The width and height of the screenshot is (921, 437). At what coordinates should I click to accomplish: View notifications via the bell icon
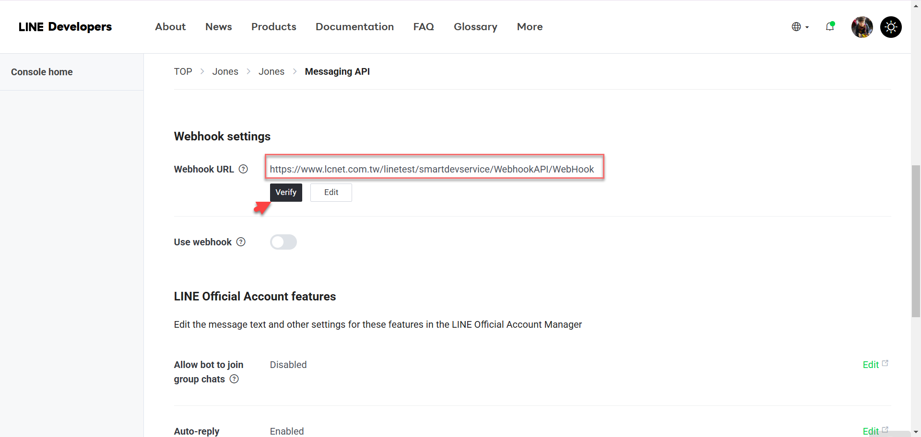tap(829, 27)
